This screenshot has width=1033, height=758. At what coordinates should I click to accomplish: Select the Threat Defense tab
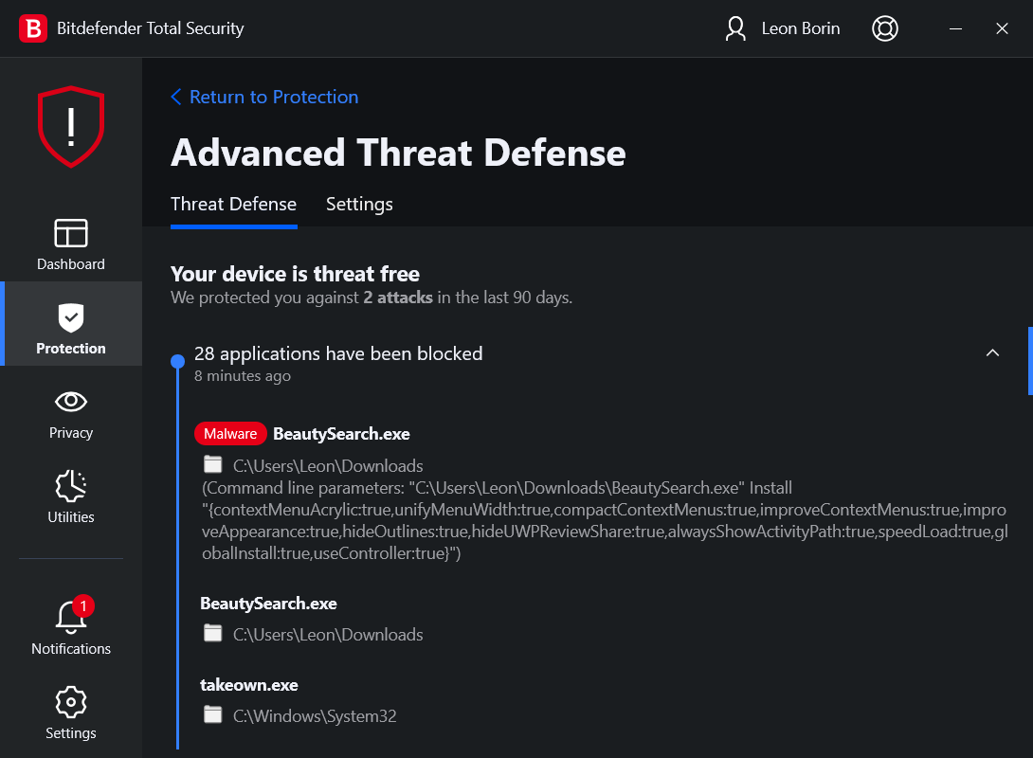pyautogui.click(x=233, y=204)
